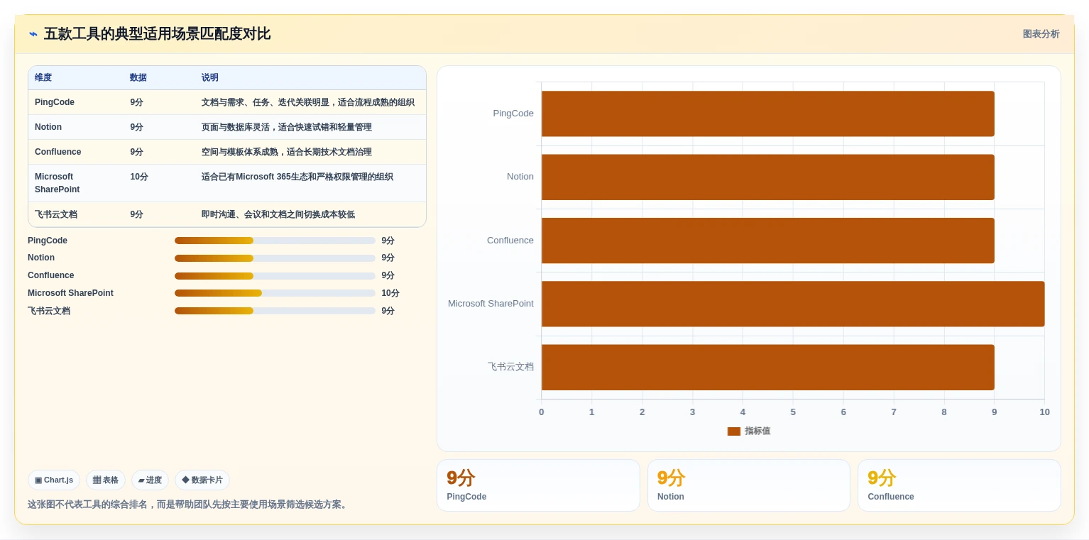The height and width of the screenshot is (540, 1089).
Task: Click the x-axis label 10
Action: pos(1044,412)
